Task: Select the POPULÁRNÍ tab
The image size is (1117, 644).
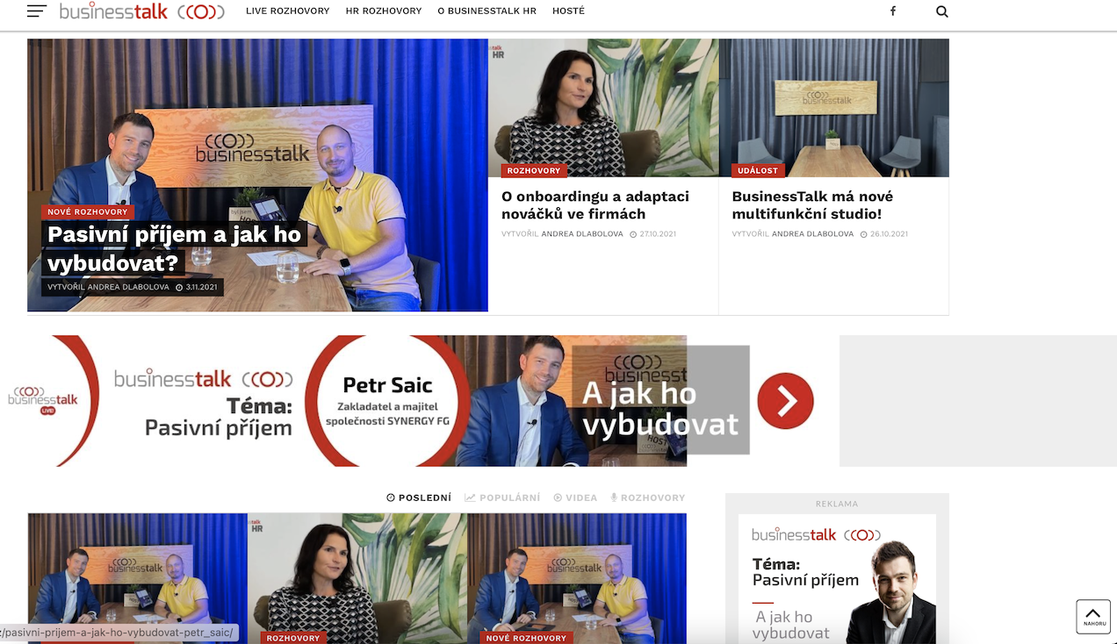Action: click(x=502, y=497)
